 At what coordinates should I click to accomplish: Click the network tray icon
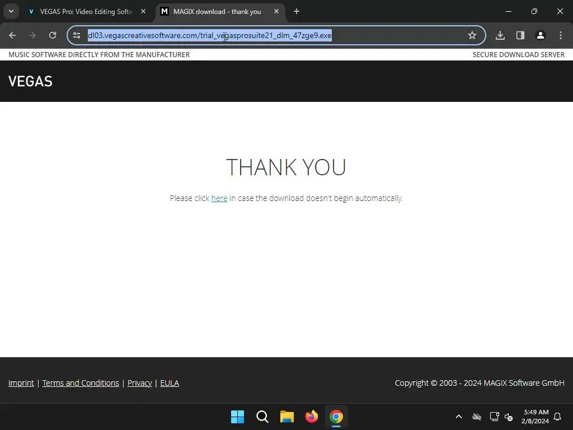coord(495,417)
